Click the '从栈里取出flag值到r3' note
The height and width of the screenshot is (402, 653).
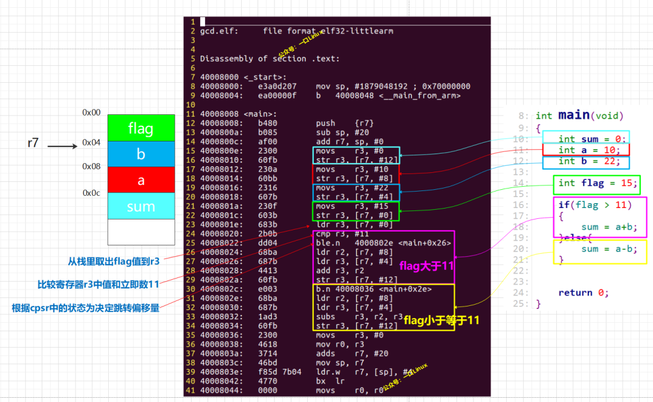tap(114, 262)
